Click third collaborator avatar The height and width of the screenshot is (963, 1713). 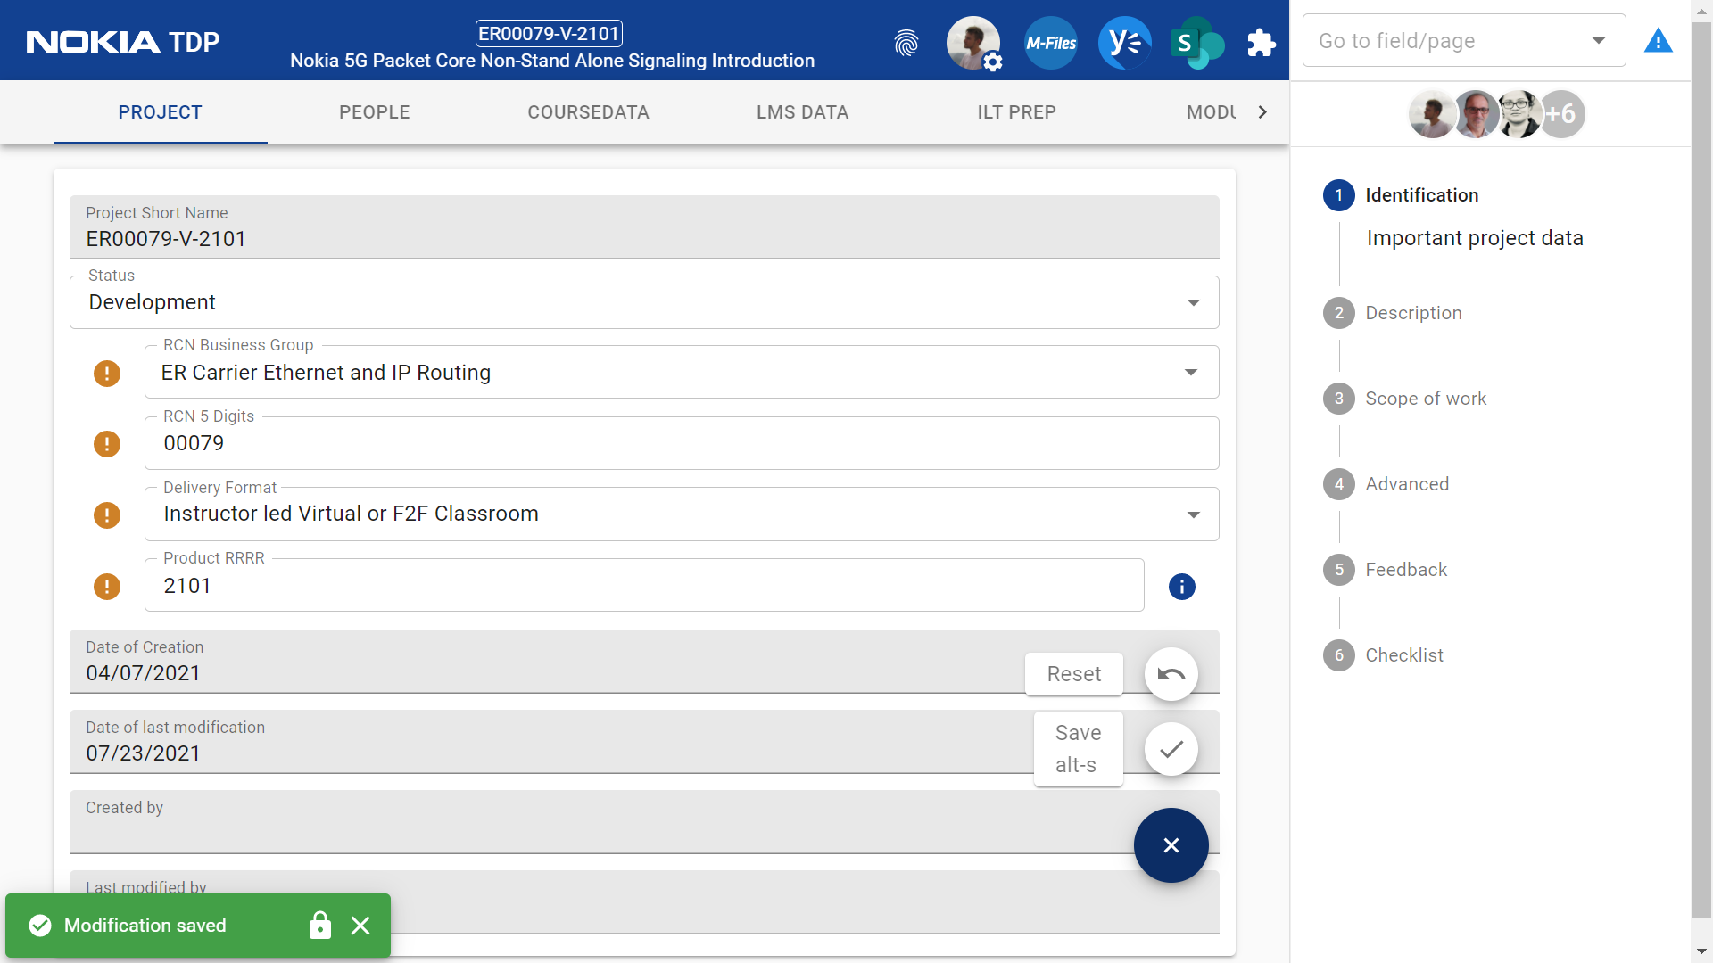(1519, 114)
